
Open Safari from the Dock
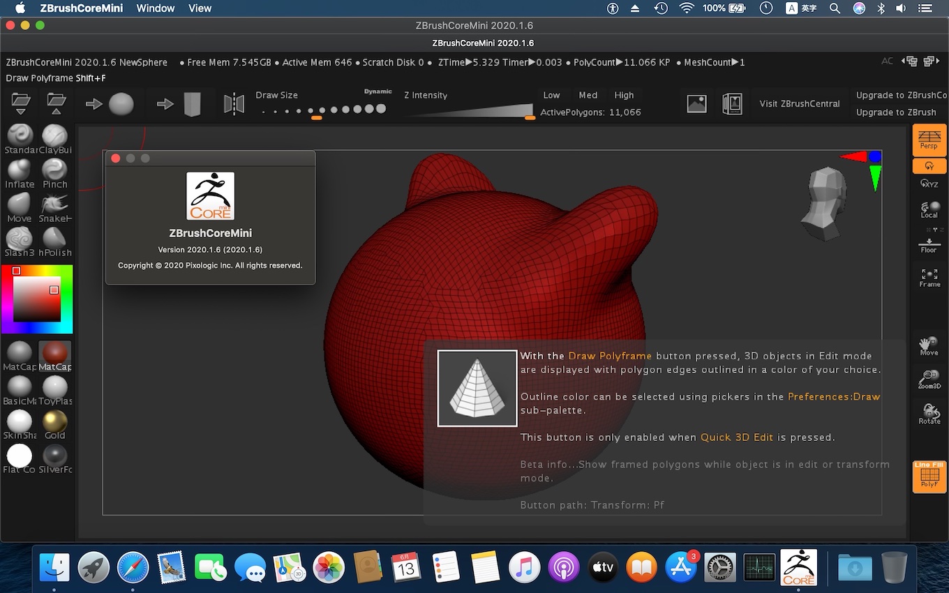point(133,567)
